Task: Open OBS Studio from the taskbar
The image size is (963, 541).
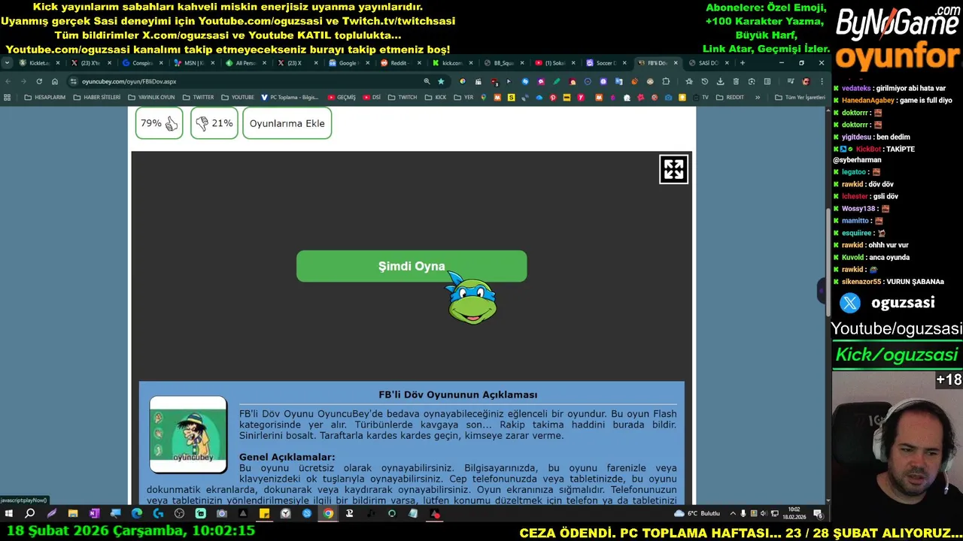Action: [179, 514]
